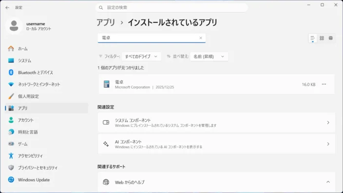Click the search magnifier icon
Viewport: 343px width, 193px height.
pyautogui.click(x=101, y=8)
